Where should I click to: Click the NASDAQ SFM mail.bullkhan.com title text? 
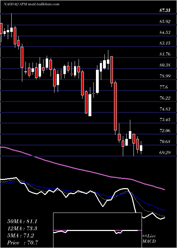pyautogui.click(x=32, y=4)
